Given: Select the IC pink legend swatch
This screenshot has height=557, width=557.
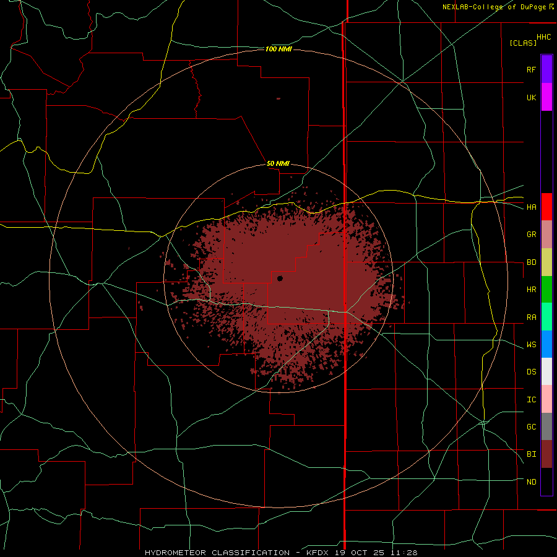Looking at the screenshot, I should 546,399.
